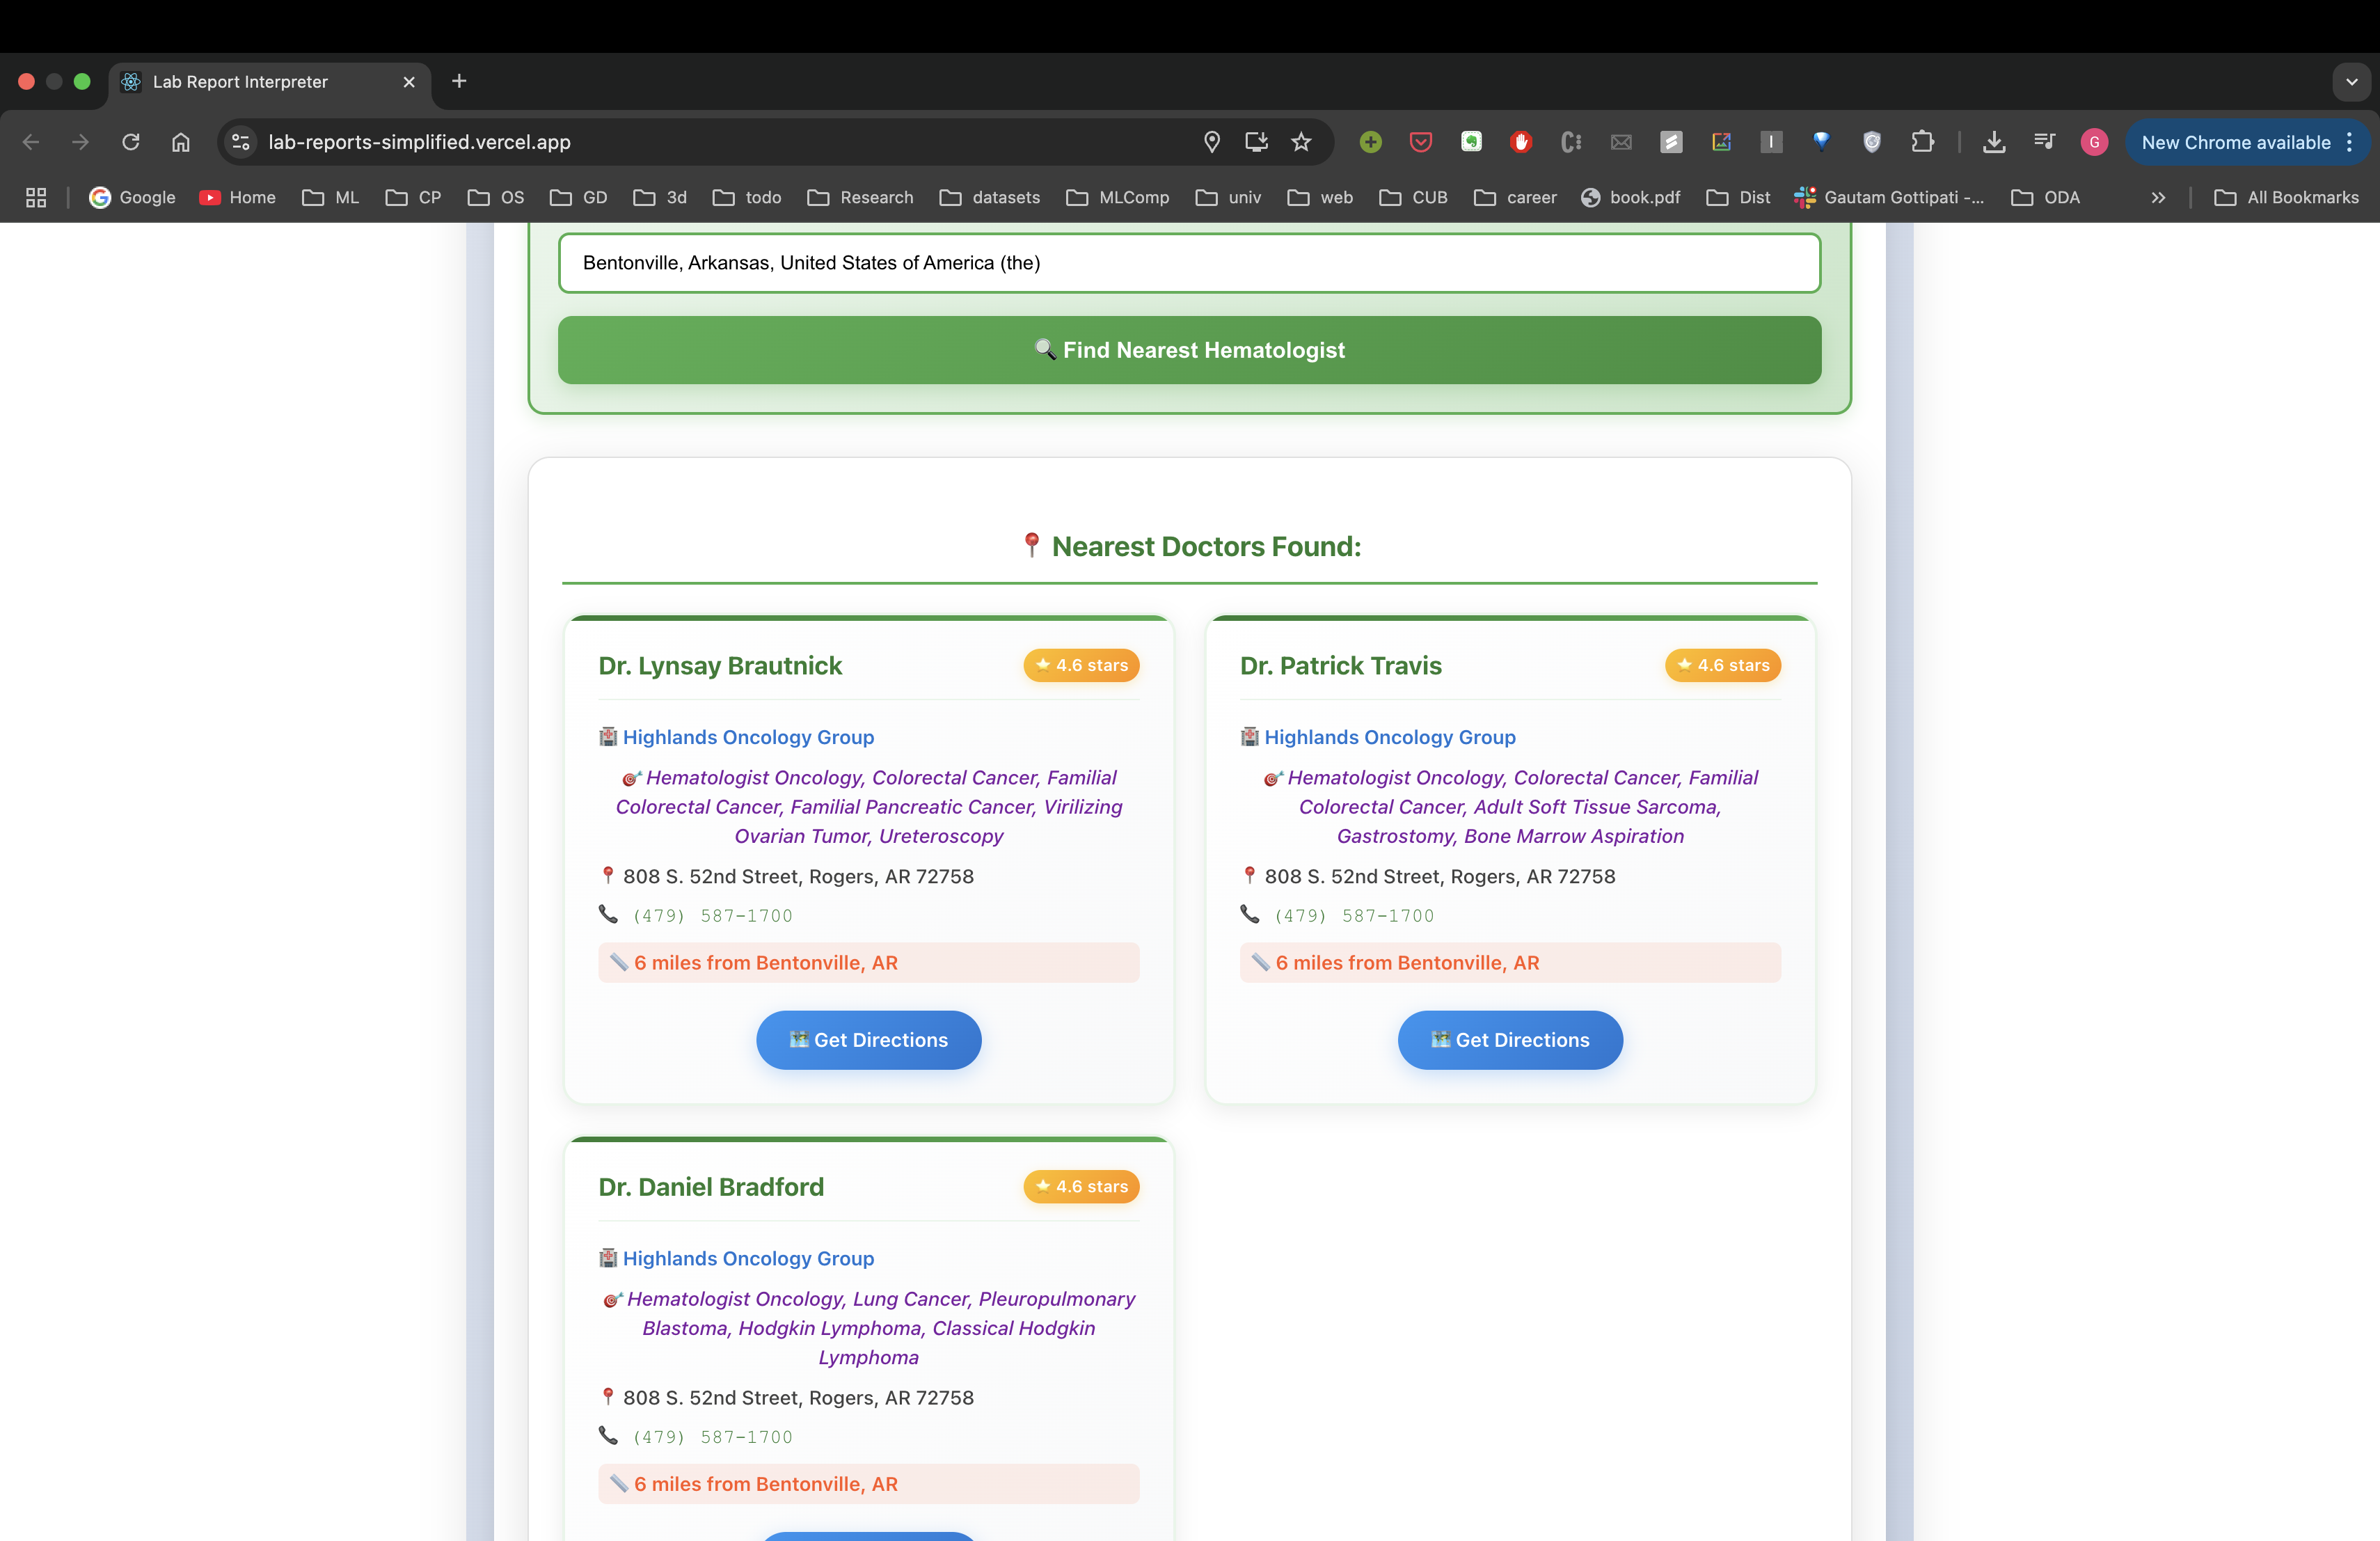Image resolution: width=2380 pixels, height=1541 pixels.
Task: Open a new browser tab
Action: [x=459, y=81]
